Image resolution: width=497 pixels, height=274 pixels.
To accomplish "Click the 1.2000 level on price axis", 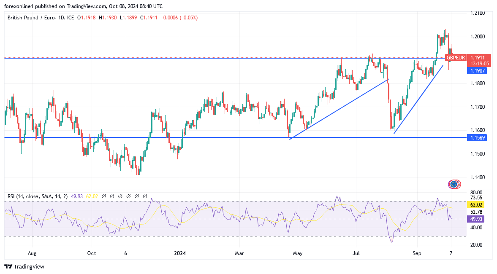I will (478, 37).
